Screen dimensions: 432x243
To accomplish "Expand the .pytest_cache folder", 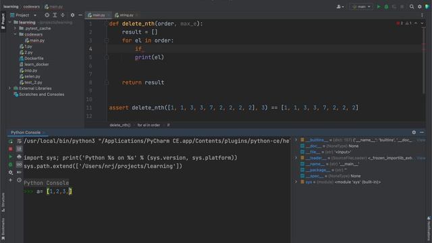I will [x=15, y=28].
